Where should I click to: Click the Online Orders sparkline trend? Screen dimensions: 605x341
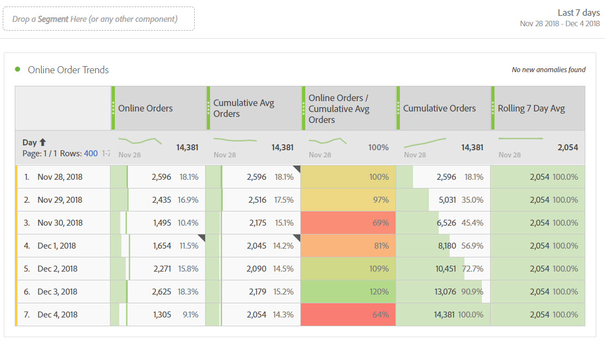coord(140,142)
